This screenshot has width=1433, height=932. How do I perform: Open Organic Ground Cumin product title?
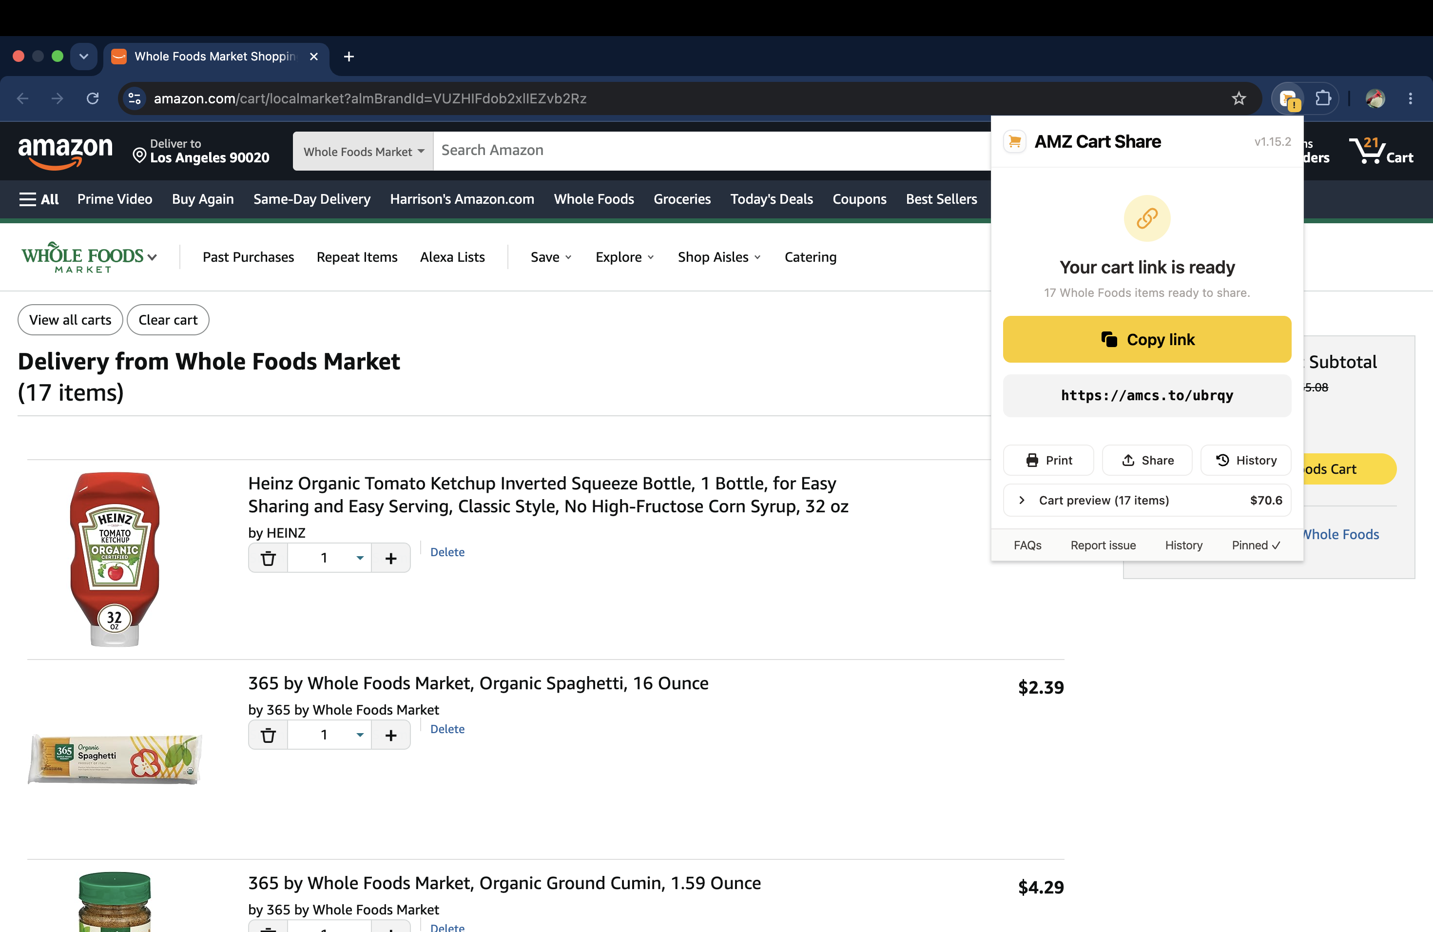pyautogui.click(x=504, y=883)
